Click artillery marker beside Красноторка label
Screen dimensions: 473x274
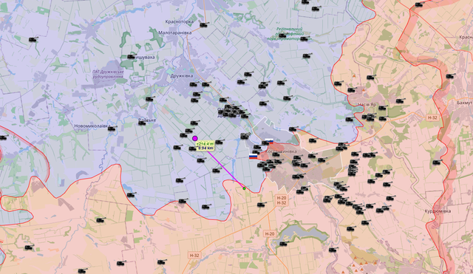[x=204, y=24]
